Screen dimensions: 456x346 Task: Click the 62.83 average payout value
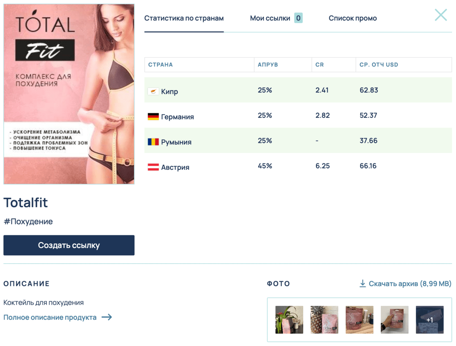coord(369,90)
